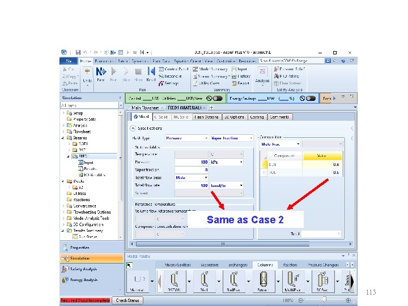Click the Next (N>) ribbon button
This screenshot has width=408, height=306.
[x=101, y=74]
